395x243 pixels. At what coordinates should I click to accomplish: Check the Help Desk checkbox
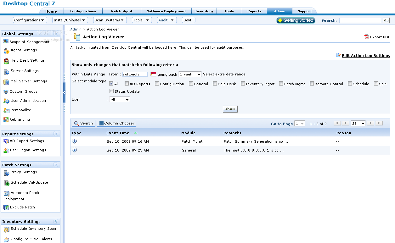point(215,84)
